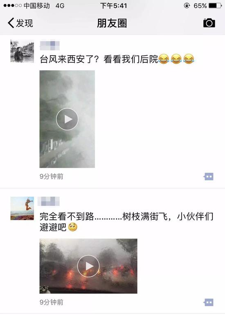Viewport: 225px width, 315px height.
Task: Select the 完全看不到路 post text
Action: pyautogui.click(x=126, y=222)
